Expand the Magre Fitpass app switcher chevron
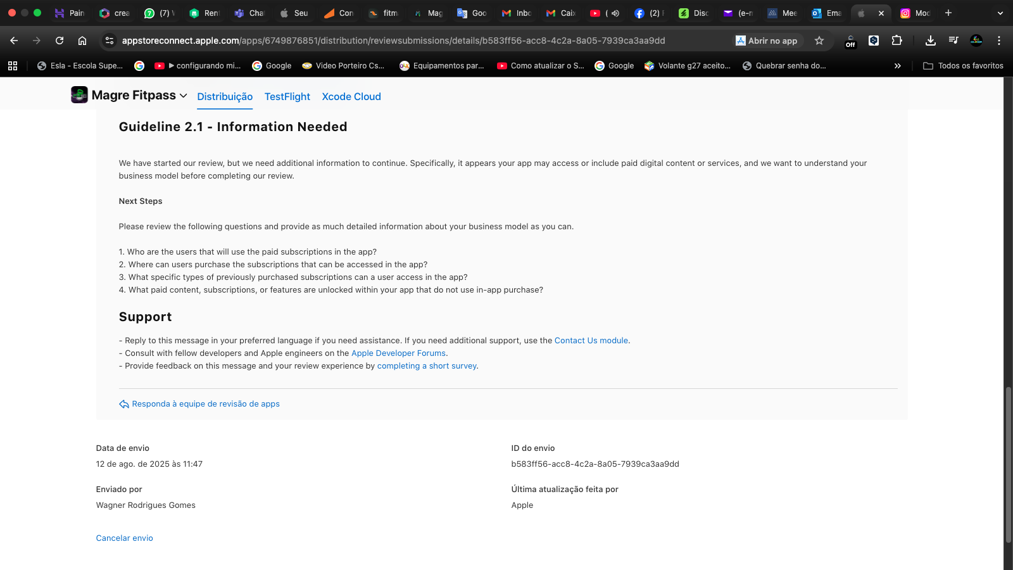 click(x=184, y=96)
